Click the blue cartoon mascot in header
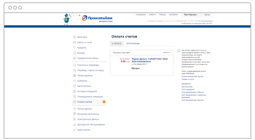 (67, 19)
